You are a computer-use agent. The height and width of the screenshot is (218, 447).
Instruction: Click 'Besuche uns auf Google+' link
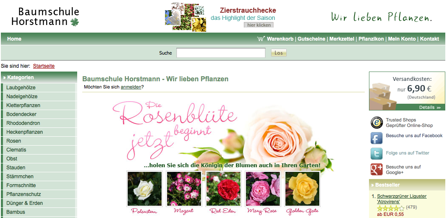click(x=403, y=170)
